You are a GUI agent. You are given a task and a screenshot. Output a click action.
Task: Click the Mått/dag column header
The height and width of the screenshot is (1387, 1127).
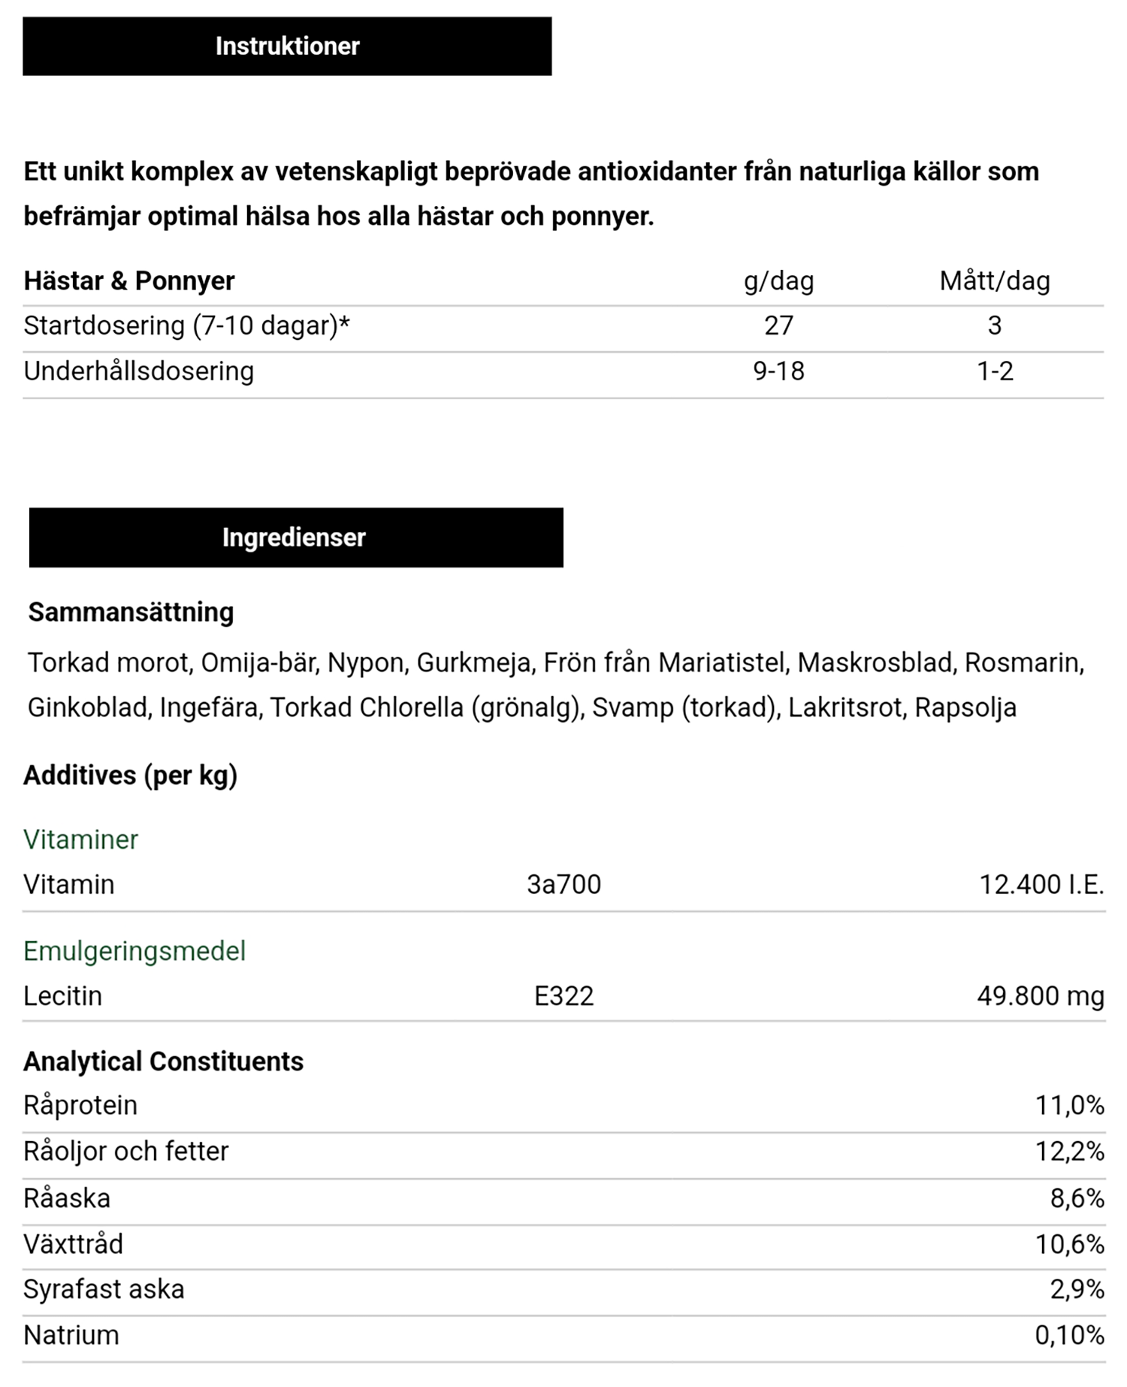pos(995,280)
